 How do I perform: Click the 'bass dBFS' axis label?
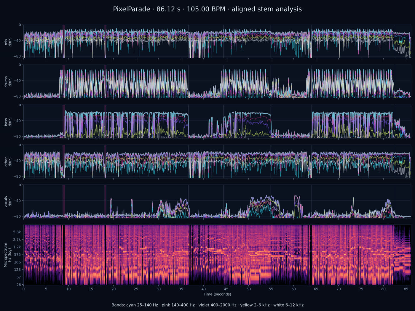coord(8,122)
